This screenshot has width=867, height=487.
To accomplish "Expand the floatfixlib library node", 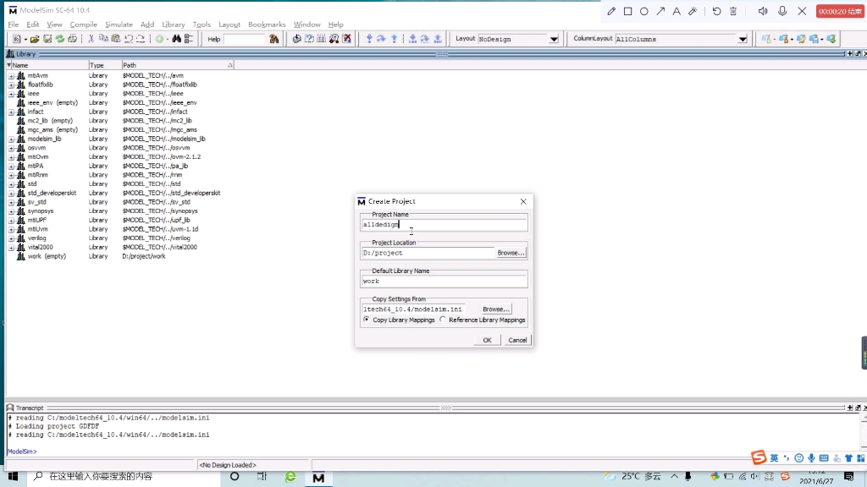I will pyautogui.click(x=11, y=85).
